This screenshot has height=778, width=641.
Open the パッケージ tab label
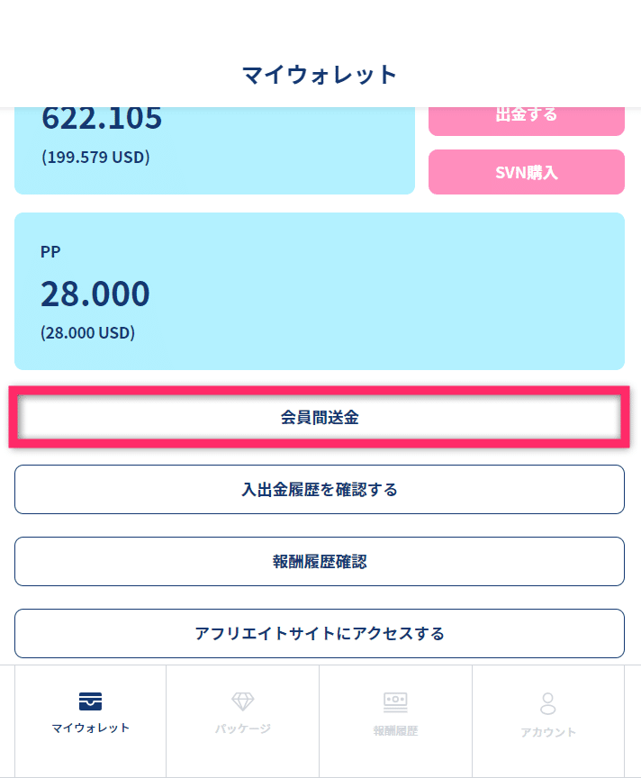click(x=243, y=728)
